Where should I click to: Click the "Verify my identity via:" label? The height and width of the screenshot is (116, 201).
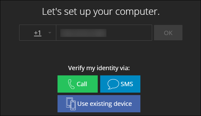[x=99, y=68]
